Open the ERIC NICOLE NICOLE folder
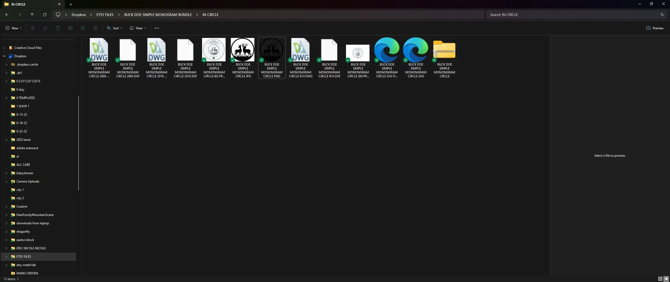670x282 pixels. tap(31, 248)
